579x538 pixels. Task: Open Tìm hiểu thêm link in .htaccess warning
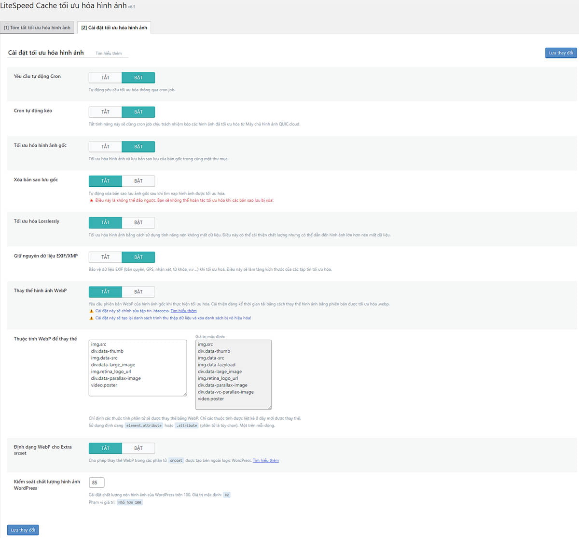pos(183,311)
